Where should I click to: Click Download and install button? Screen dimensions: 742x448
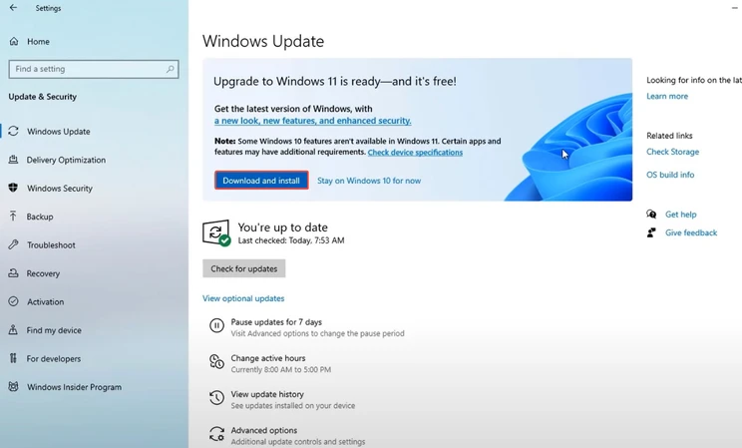(x=261, y=181)
